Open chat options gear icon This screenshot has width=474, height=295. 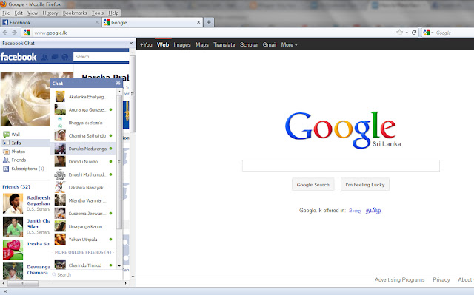point(118,84)
